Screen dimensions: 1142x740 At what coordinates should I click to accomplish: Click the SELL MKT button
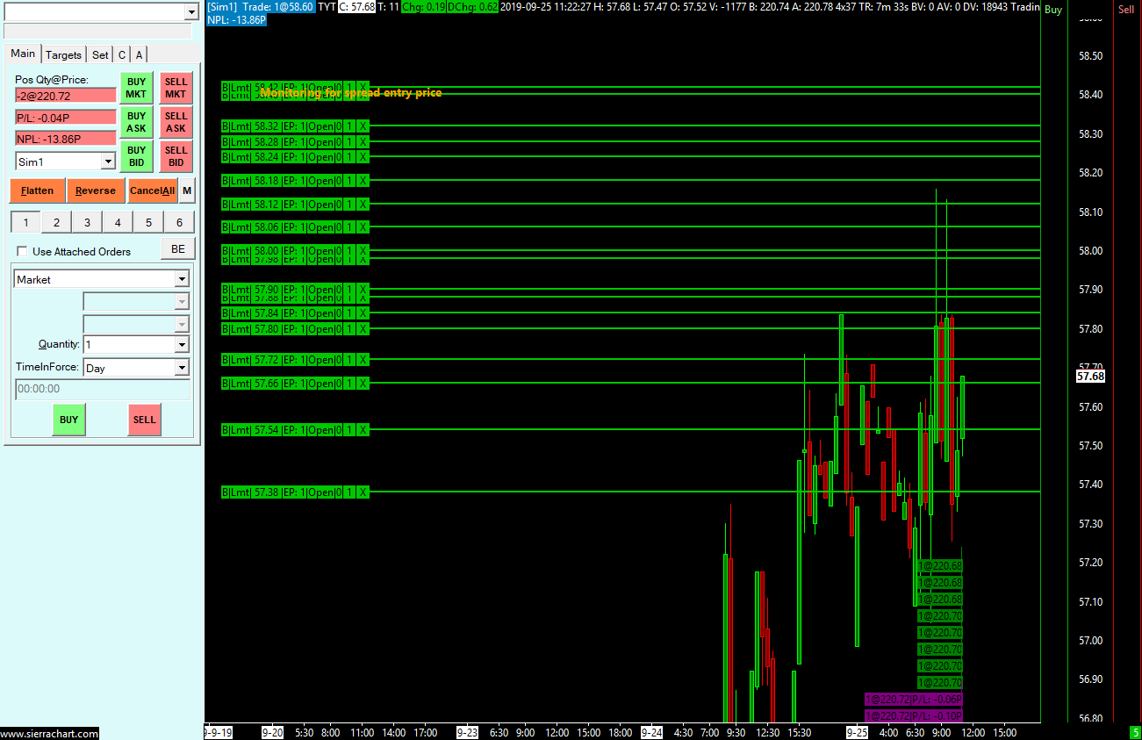[x=176, y=88]
